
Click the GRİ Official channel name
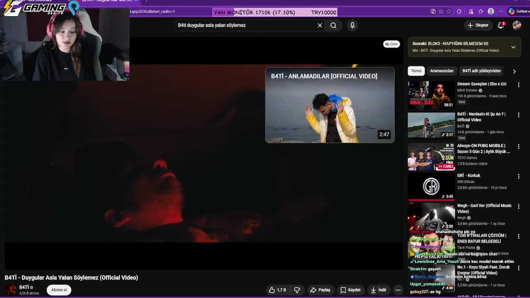(x=466, y=182)
